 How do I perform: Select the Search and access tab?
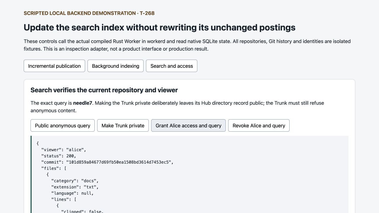tap(172, 66)
